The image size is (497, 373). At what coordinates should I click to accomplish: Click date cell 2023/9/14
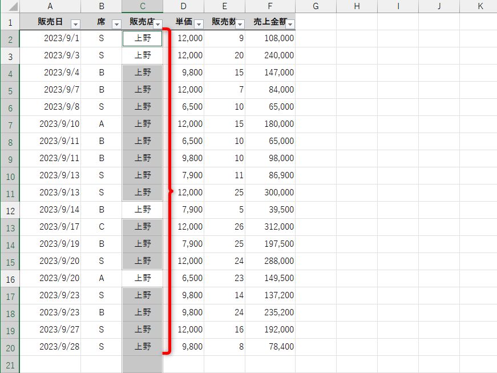(50, 210)
